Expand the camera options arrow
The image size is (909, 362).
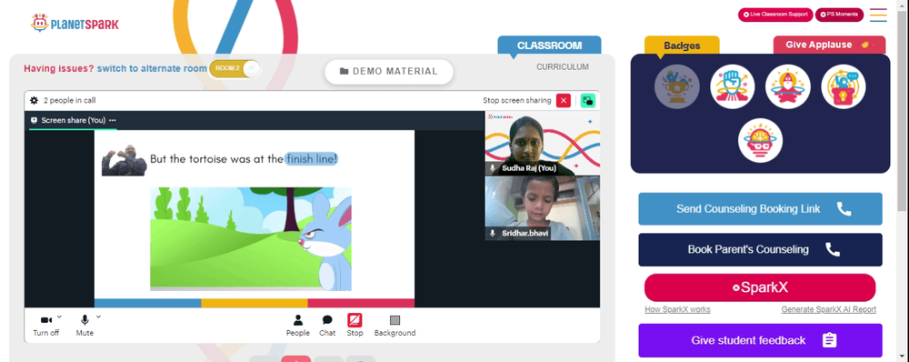(x=60, y=317)
